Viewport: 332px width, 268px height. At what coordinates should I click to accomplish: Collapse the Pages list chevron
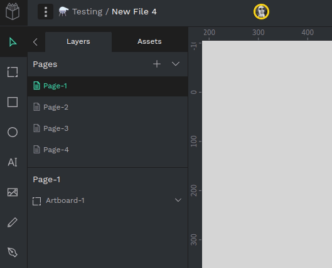coord(176,64)
